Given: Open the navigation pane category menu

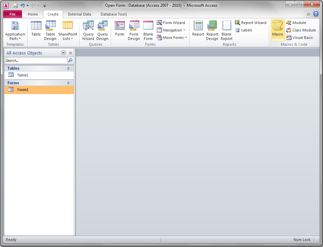Looking at the screenshot, I should [63, 53].
